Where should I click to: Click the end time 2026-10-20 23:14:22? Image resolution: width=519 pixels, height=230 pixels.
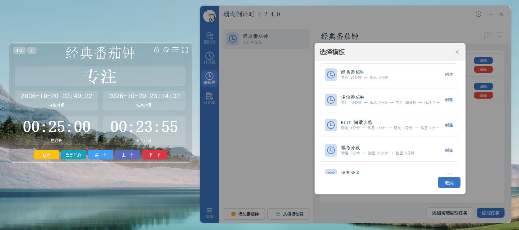point(144,96)
